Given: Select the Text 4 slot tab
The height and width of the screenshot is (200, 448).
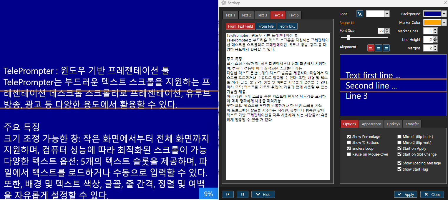Looking at the screenshot, I should (x=278, y=15).
